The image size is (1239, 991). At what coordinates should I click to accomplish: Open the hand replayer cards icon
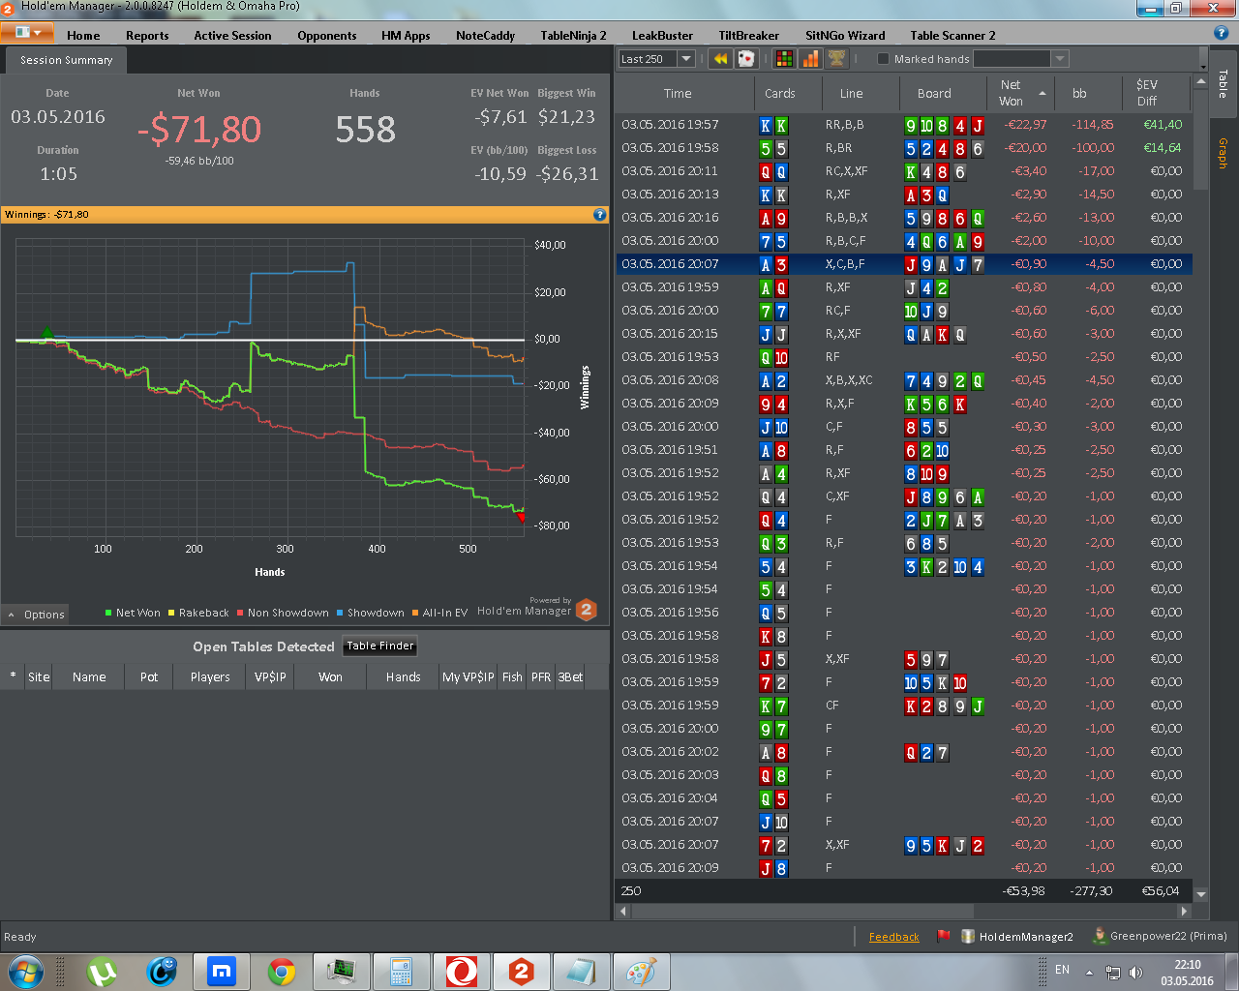[745, 59]
